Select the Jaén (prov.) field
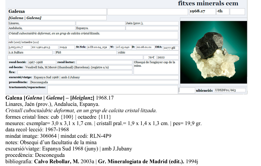Image resolution: width=261 pixels, height=166 pixels. tap(152, 23)
